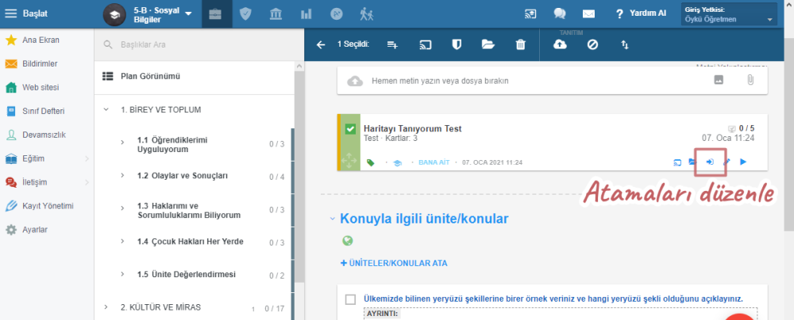Open Kayıt Yönetimi in the sidebar
The height and width of the screenshot is (320, 794).
point(47,206)
